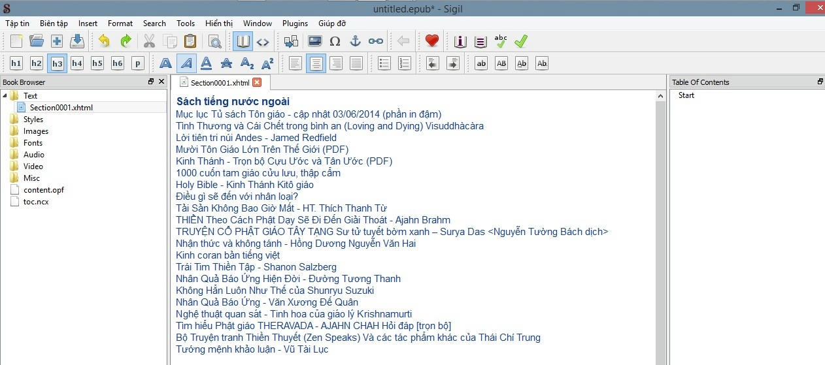This screenshot has width=825, height=365.
Task: Validate EPUB with green checkmark
Action: [x=521, y=41]
